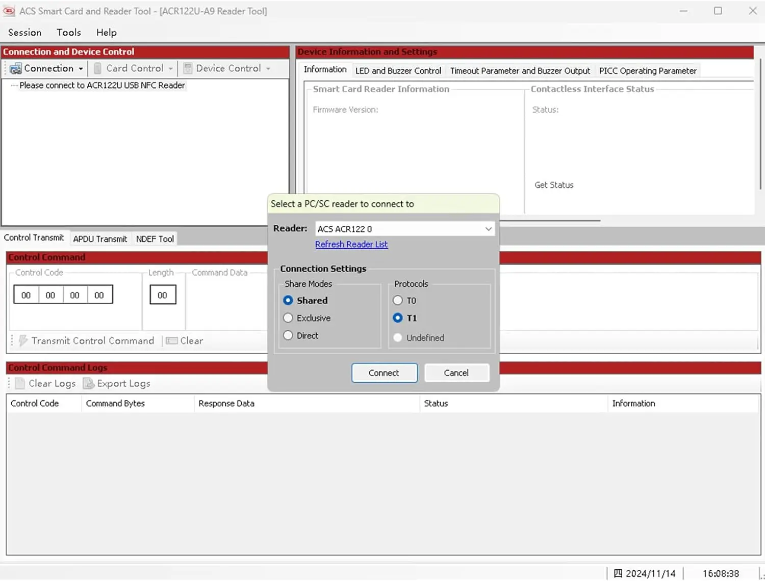Screen dimensions: 765x581
Task: Expand the Device Control dropdown arrow
Action: [268, 68]
